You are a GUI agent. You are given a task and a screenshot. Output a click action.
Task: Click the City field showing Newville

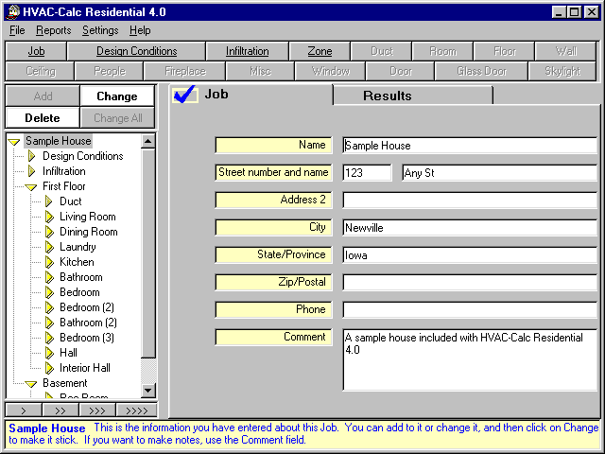coord(470,228)
